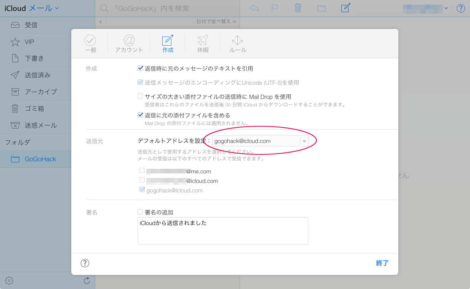Compose a new message with pencil icon
Screen dimensions: 470x289
(x=345, y=8)
